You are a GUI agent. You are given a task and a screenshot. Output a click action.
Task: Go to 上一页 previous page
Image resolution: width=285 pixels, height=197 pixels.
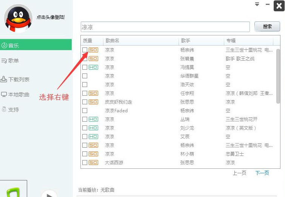coord(239,173)
